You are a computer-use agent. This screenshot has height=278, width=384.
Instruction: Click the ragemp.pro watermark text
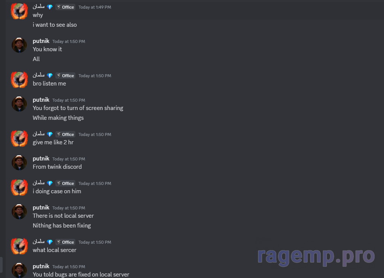(x=316, y=256)
